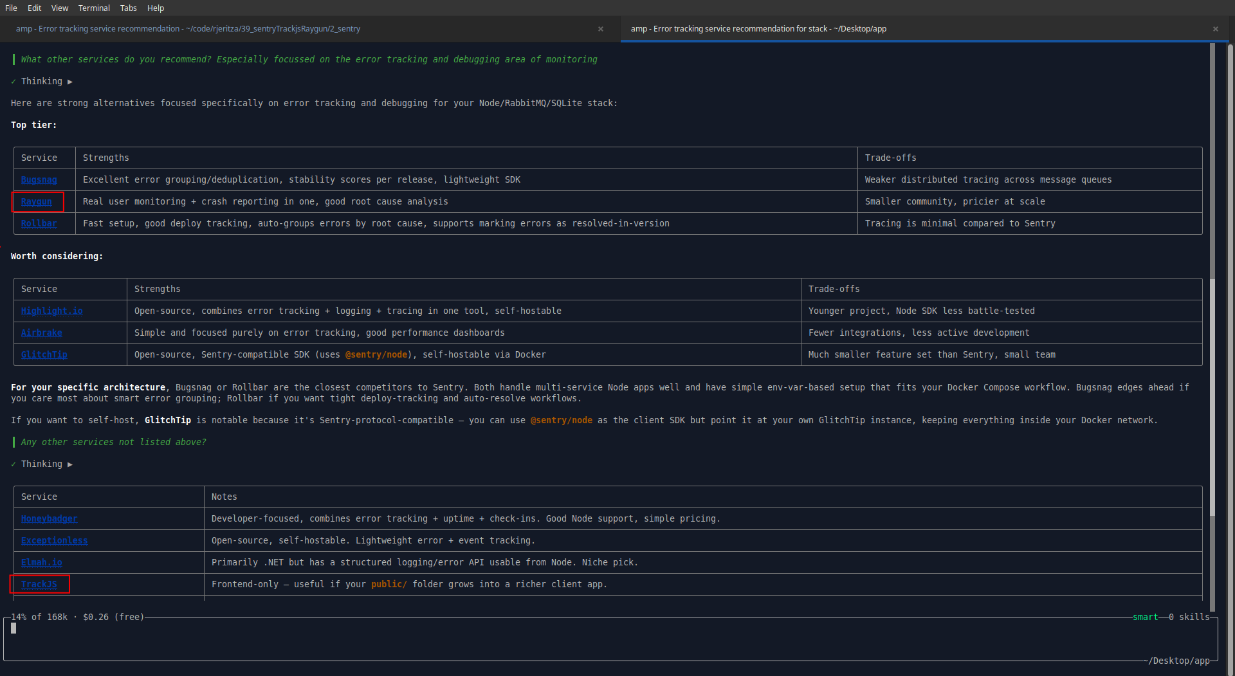Open the Tabs menu
This screenshot has height=676, width=1235.
[128, 8]
